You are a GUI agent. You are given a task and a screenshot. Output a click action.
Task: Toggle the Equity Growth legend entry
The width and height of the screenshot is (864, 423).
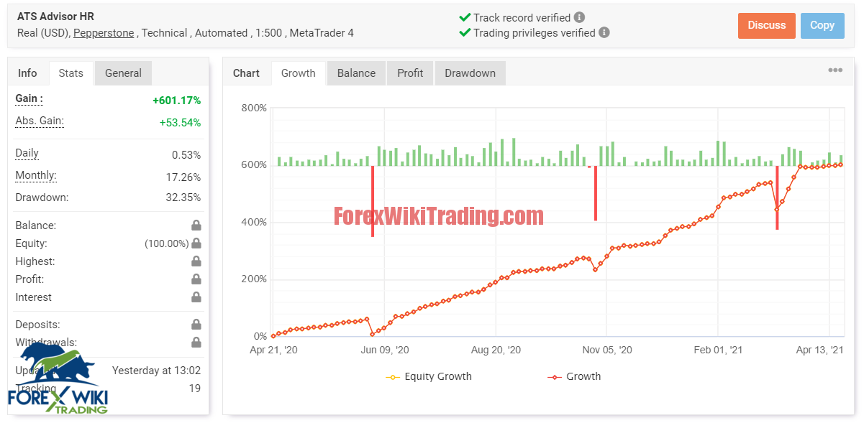click(428, 376)
